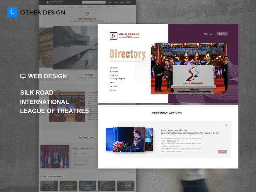Open the Home tab in the background page
The width and height of the screenshot is (256, 192).
tap(61, 7)
